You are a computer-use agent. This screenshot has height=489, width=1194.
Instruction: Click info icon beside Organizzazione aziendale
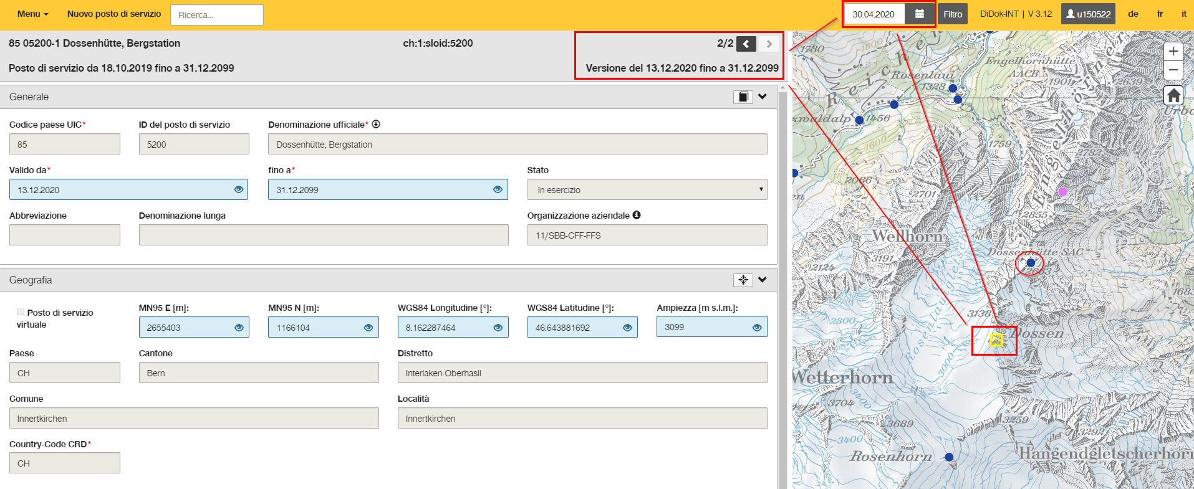(x=637, y=215)
